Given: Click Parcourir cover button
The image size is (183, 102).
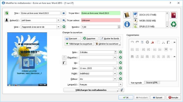Looking at the screenshot, I should [73, 38].
